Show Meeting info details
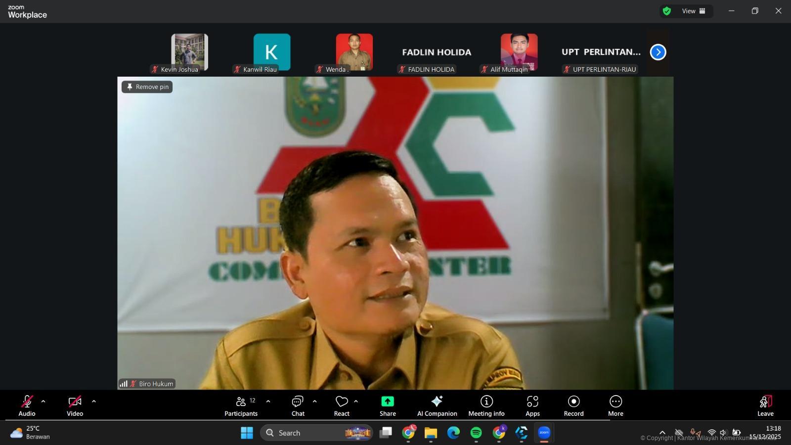 (x=486, y=406)
